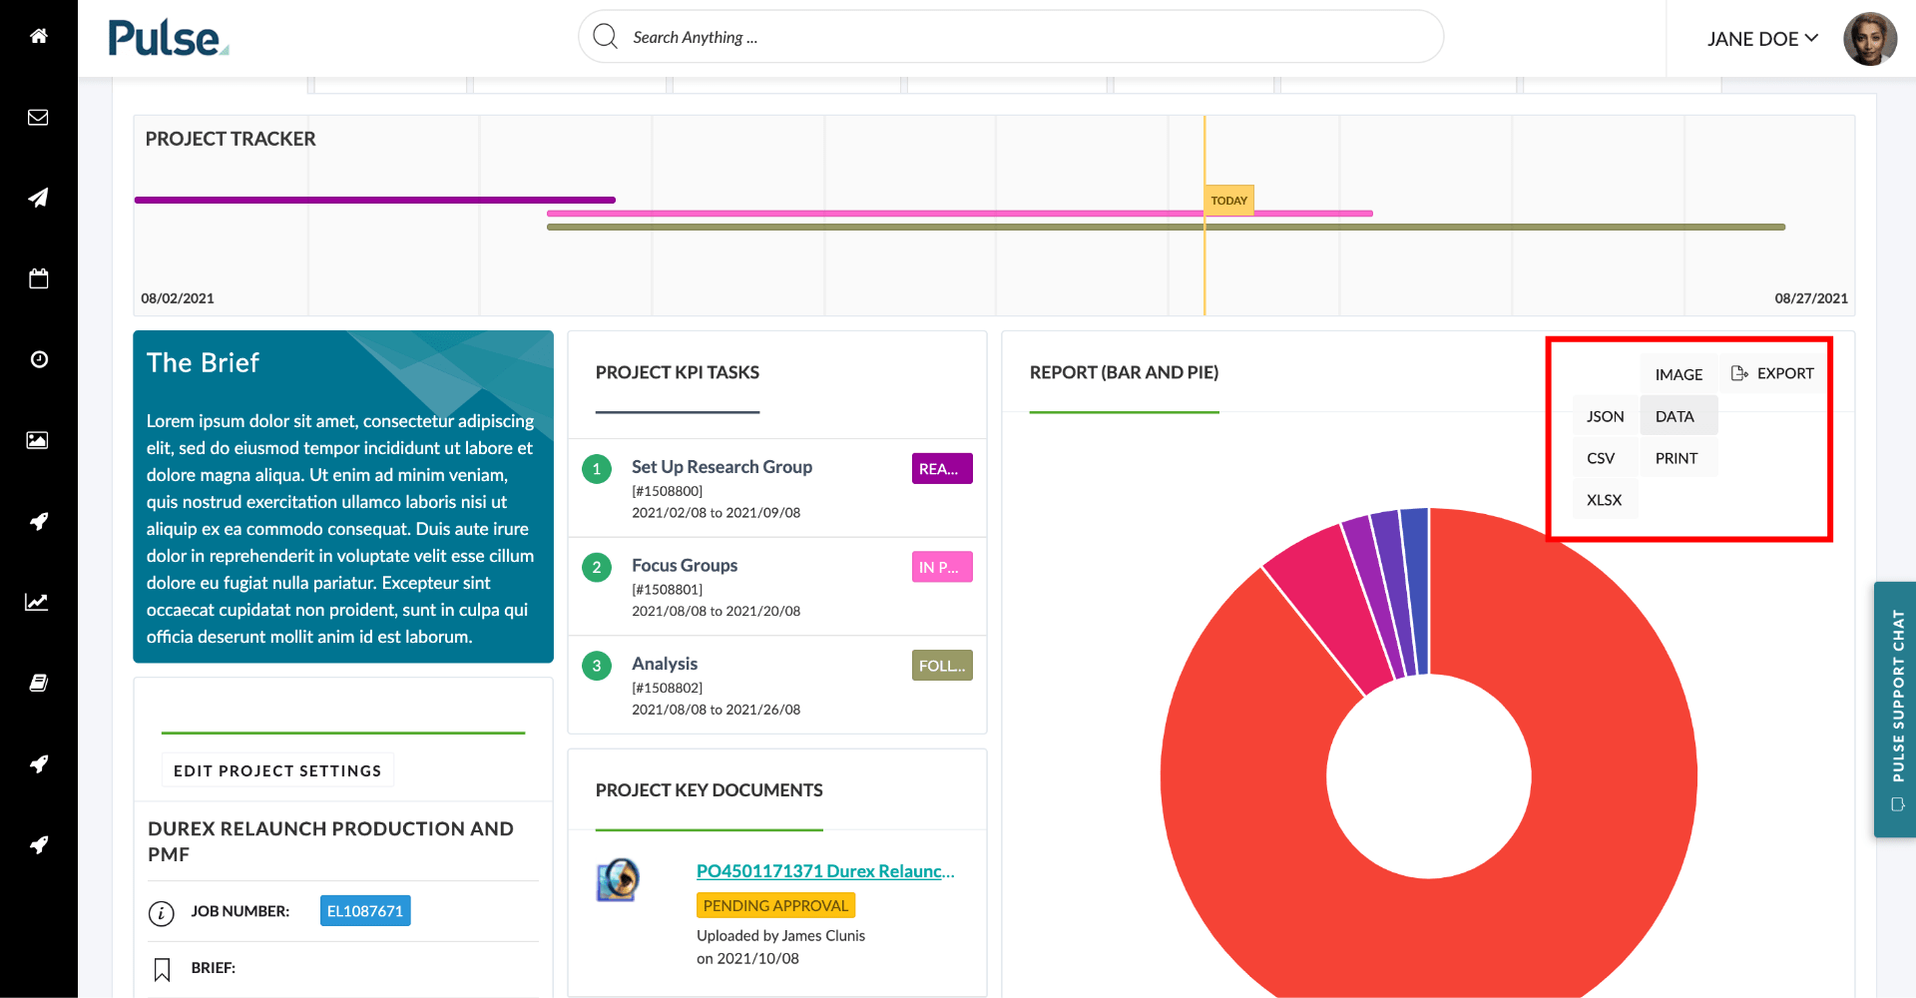This screenshot has height=998, width=1916.
Task: Click the 08/27/2021 end date label
Action: pos(1811,298)
